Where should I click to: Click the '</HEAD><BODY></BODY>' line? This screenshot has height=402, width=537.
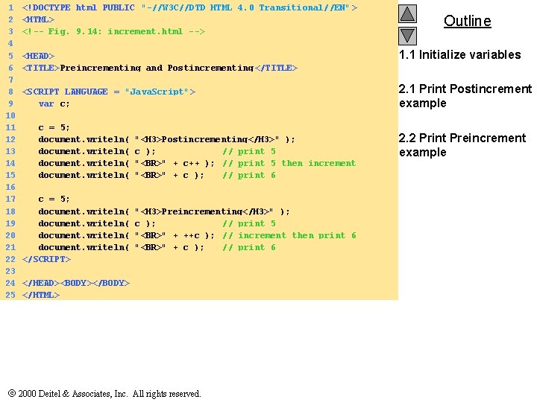[x=76, y=284]
